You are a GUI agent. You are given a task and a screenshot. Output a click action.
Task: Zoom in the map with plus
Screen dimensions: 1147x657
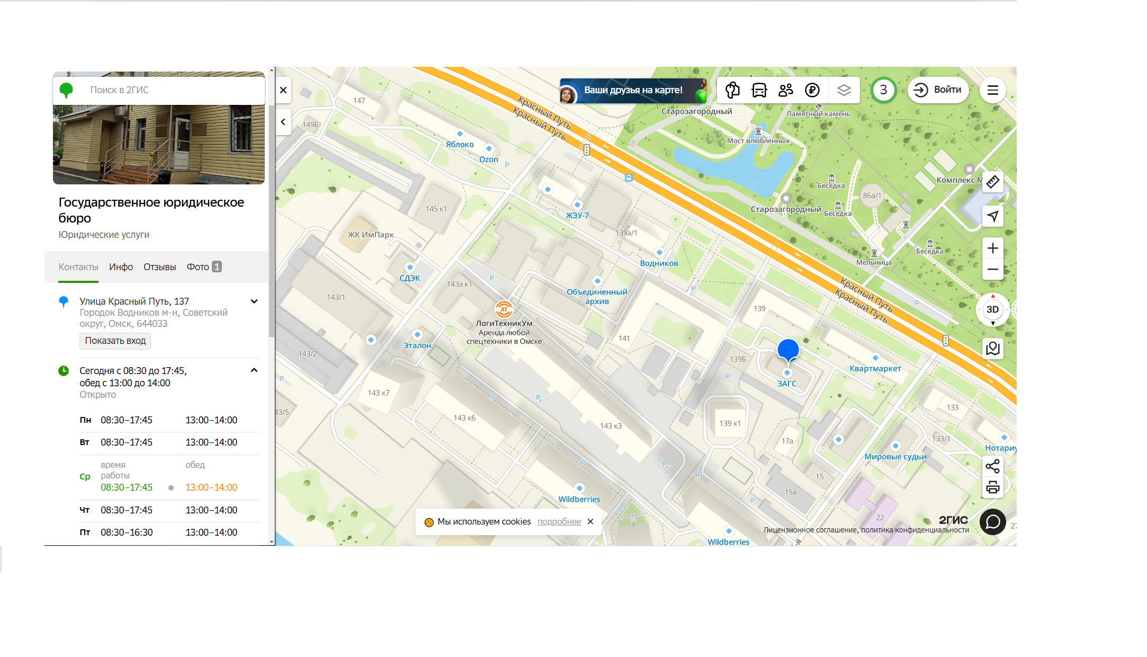pos(993,248)
